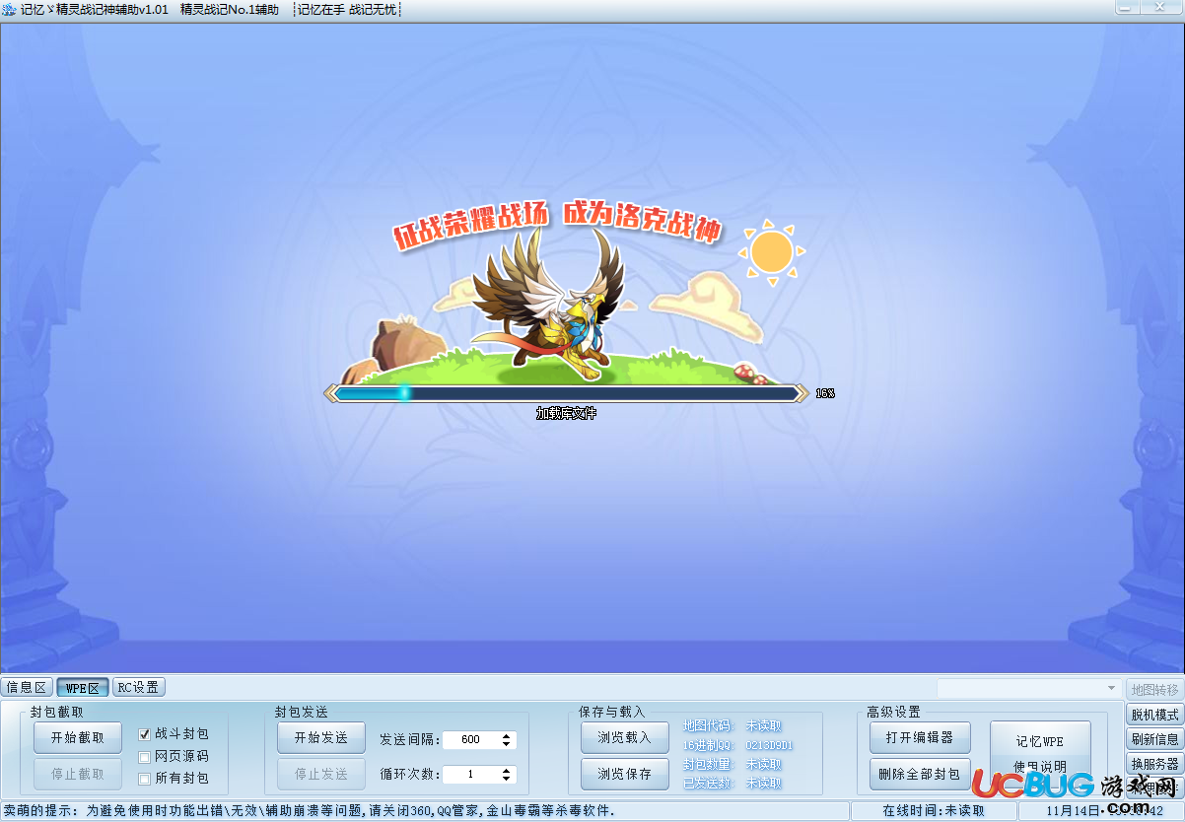Image resolution: width=1185 pixels, height=822 pixels.
Task: Open the 记忆WPE 使用说明 button
Action: [1040, 754]
